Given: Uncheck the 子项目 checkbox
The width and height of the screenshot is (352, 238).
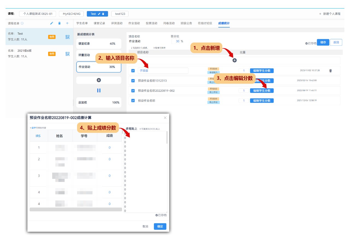Looking at the screenshot, I should point(133,71).
